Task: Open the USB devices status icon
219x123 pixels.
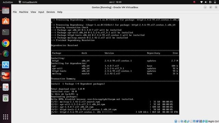Action: (188, 121)
